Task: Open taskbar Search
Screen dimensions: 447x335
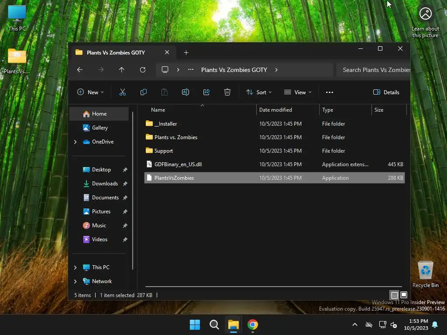Action: click(214, 325)
